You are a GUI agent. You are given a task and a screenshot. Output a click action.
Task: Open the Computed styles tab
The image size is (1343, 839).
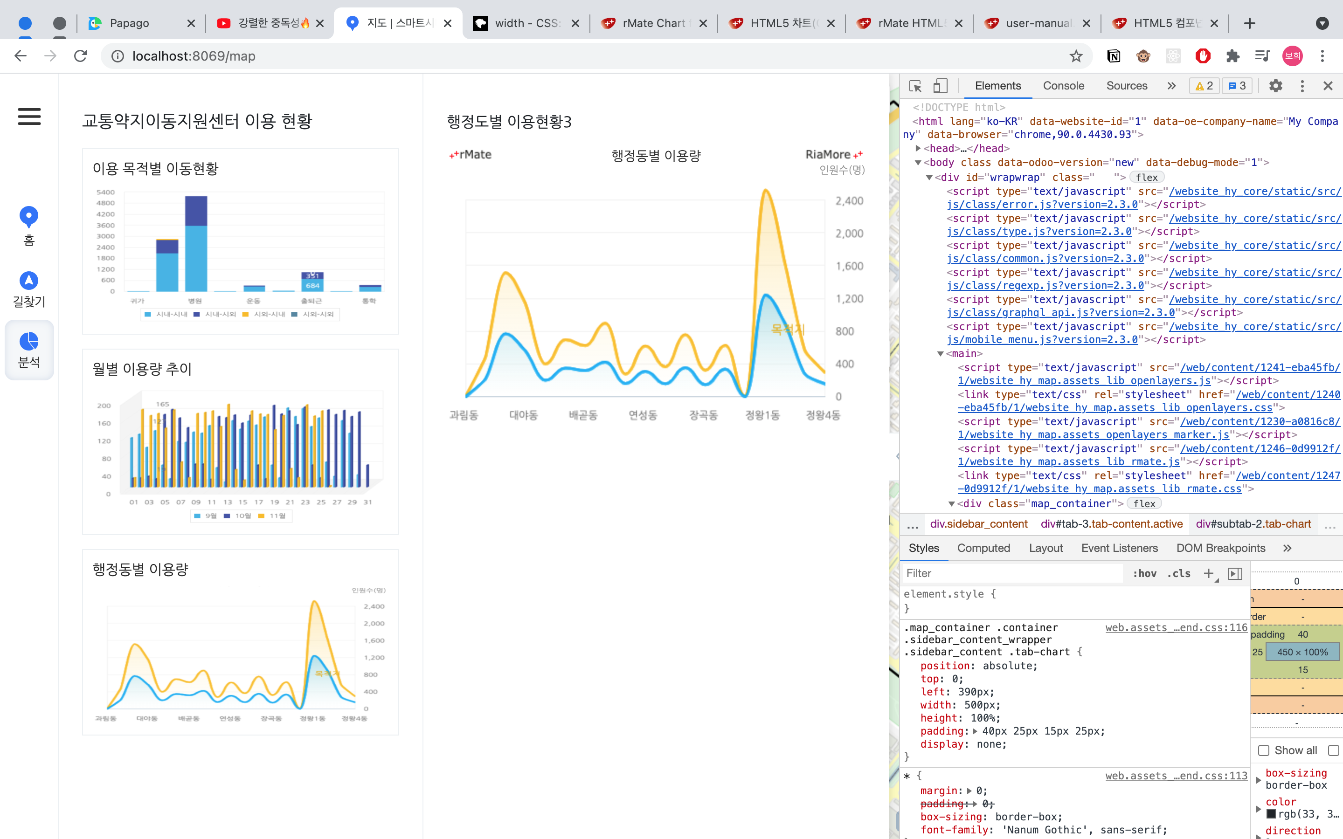983,548
